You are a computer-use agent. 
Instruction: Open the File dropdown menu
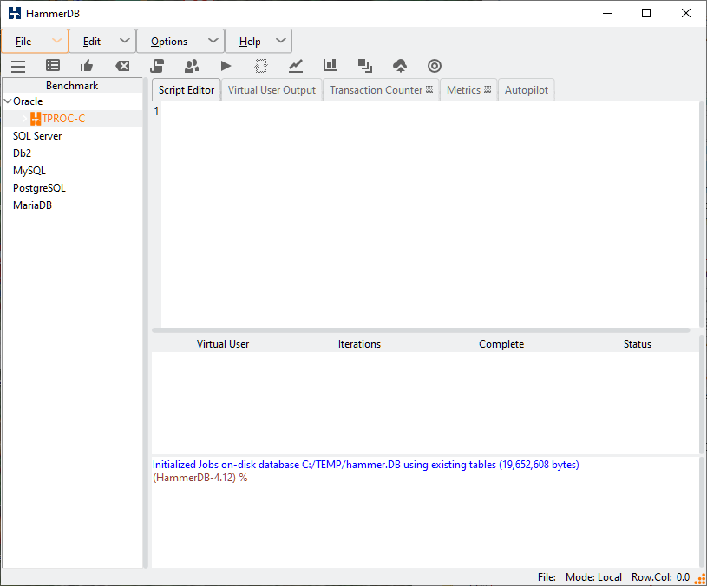(23, 41)
